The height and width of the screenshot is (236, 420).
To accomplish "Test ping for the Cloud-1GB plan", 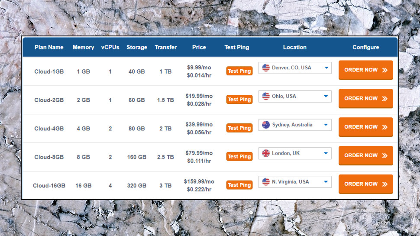I will (x=239, y=71).
